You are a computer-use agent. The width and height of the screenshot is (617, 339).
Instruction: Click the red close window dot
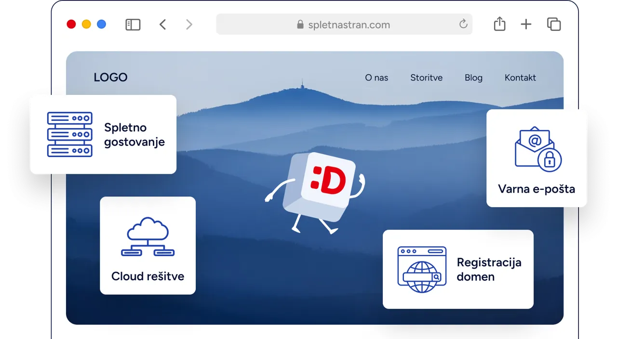click(71, 24)
